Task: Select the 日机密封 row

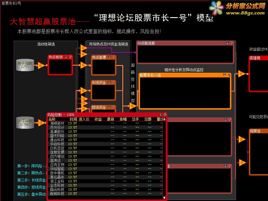Action: [x=105, y=148]
